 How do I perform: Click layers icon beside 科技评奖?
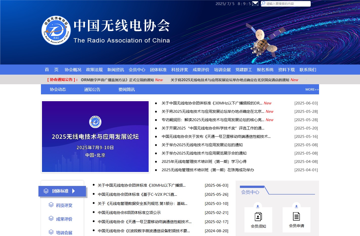tap(51, 205)
